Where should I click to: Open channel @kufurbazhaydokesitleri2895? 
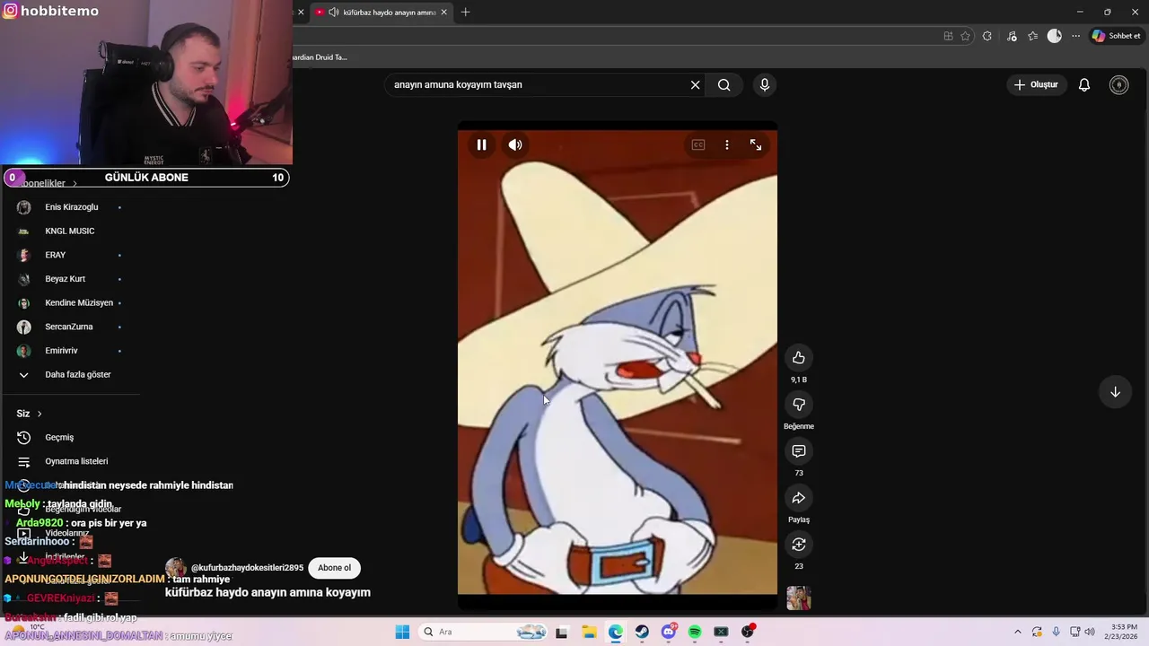click(247, 568)
